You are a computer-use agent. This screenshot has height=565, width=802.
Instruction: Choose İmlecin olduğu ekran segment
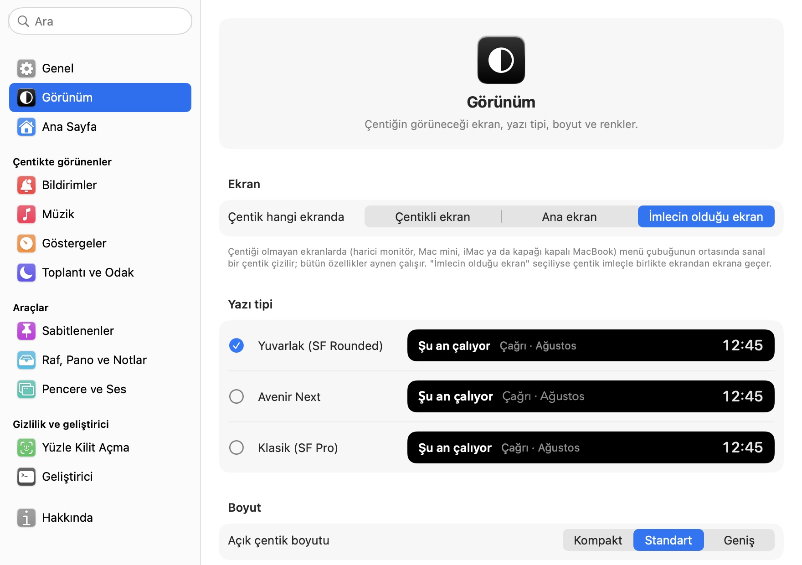coord(706,216)
